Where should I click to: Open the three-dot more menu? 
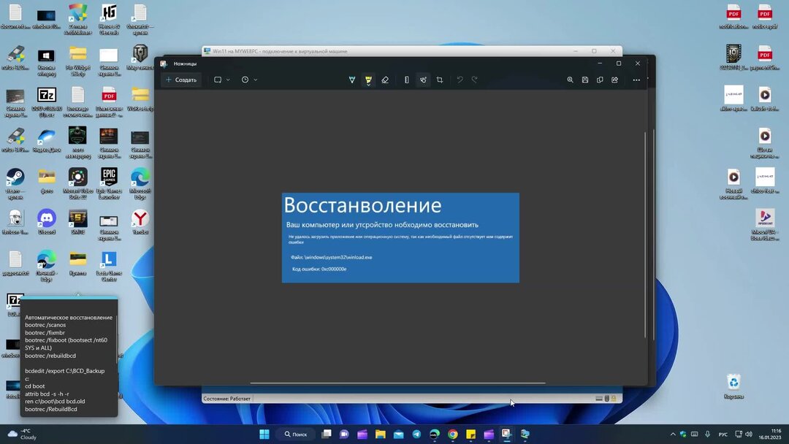click(x=636, y=80)
